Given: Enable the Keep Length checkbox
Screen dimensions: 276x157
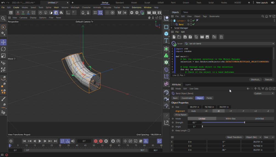Looking at the screenshot, I should (189, 131).
